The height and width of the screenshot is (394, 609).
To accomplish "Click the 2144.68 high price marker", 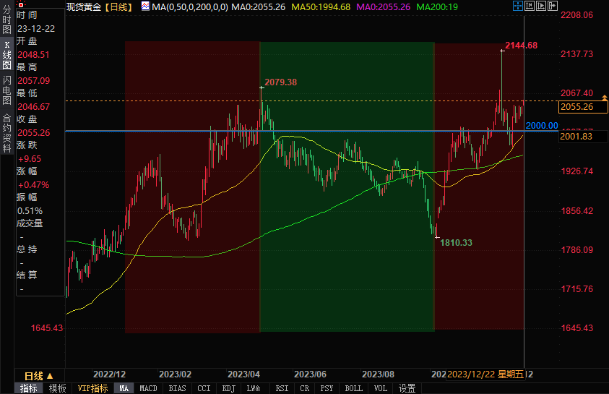I will [521, 46].
